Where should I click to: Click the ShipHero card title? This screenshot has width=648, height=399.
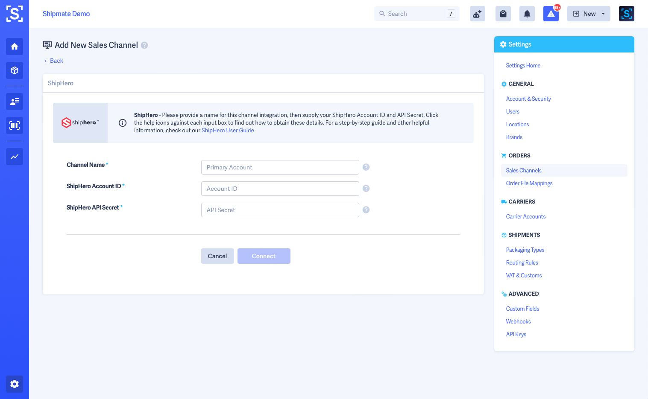[61, 83]
